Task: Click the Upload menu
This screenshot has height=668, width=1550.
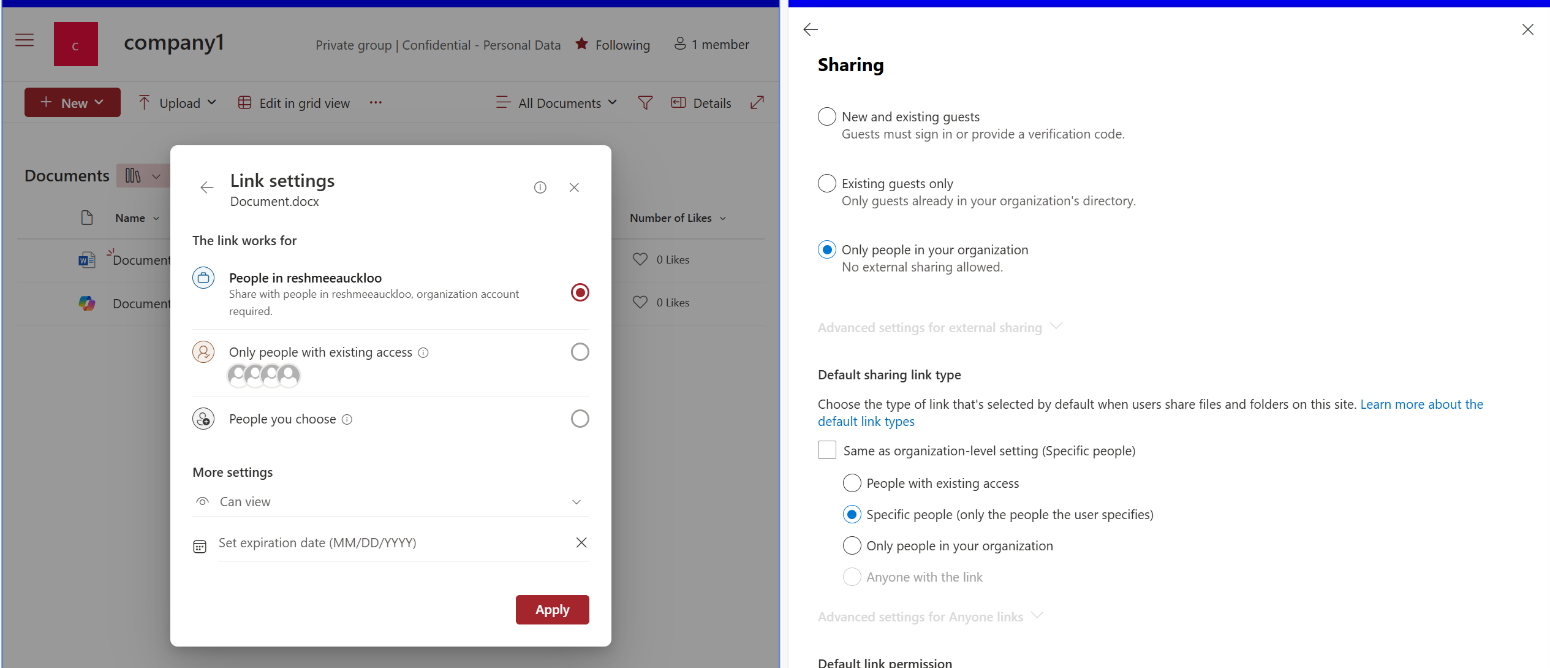Action: point(177,102)
